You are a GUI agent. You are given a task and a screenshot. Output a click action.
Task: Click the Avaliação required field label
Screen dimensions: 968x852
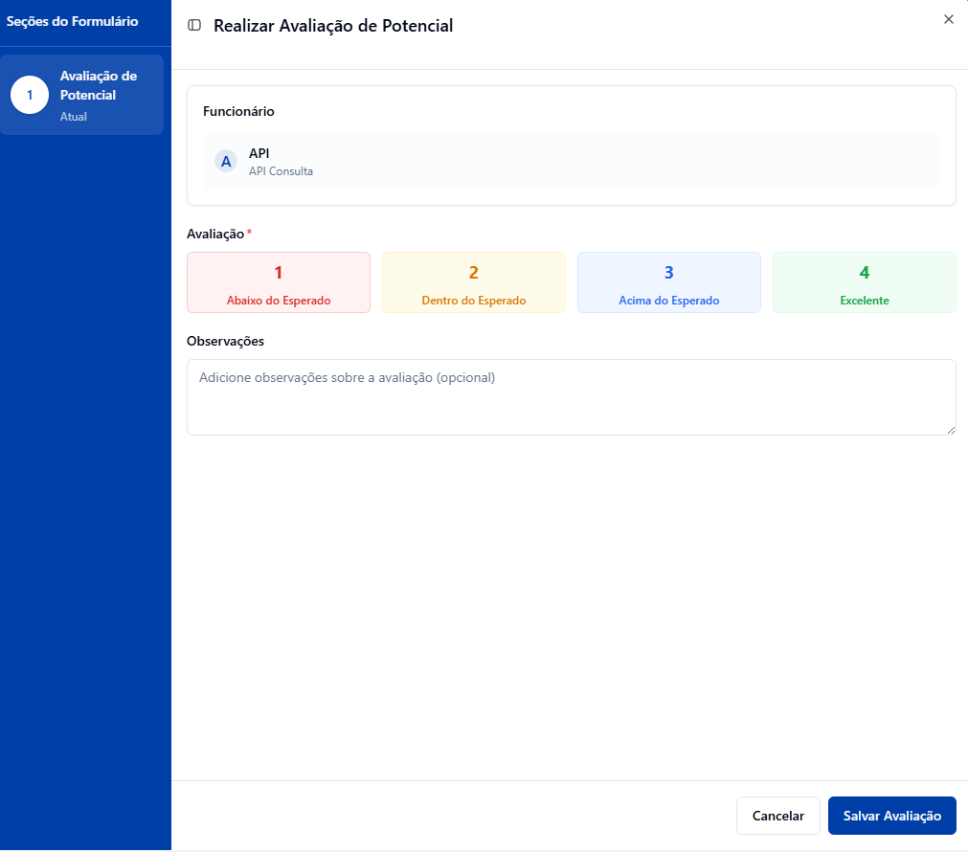click(x=215, y=234)
